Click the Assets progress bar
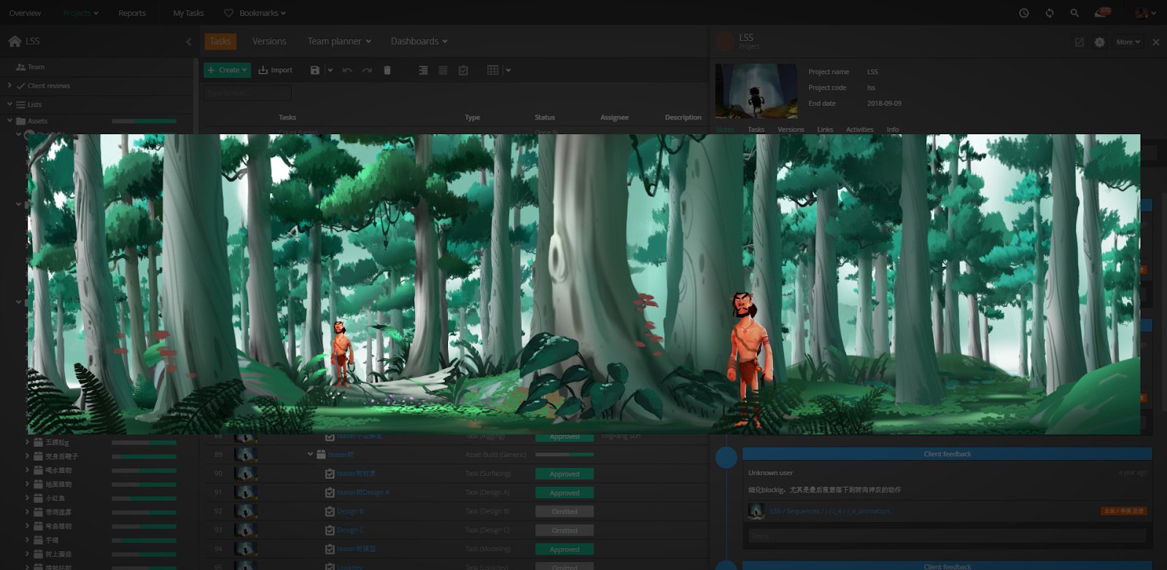The image size is (1167, 570). tap(144, 121)
